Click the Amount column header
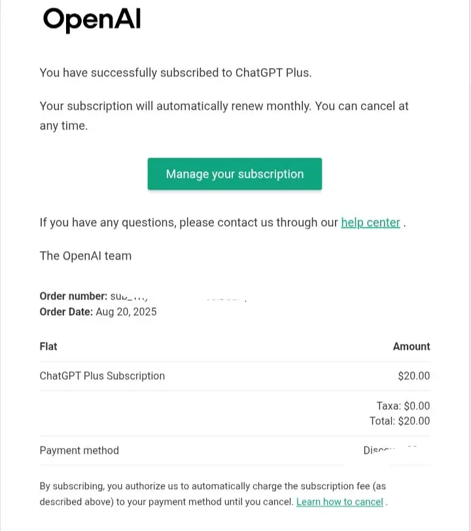 tap(411, 347)
